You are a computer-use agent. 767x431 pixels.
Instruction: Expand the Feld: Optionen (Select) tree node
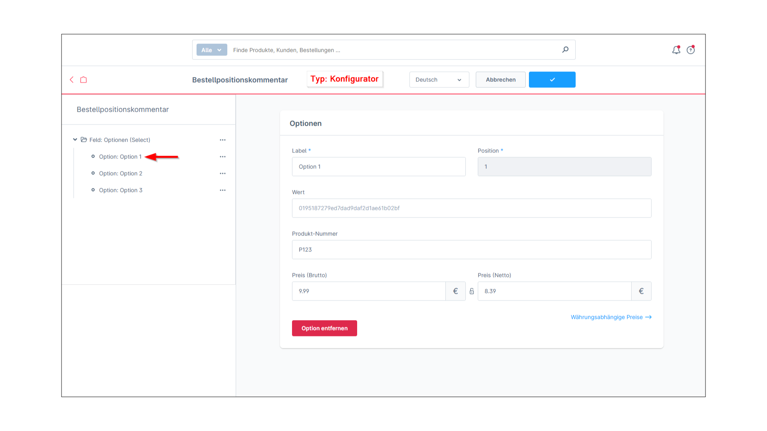(x=75, y=139)
